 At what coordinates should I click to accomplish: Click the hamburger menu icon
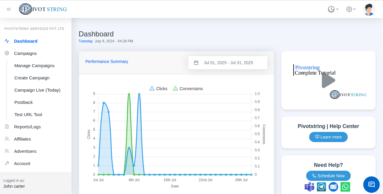pyautogui.click(x=9, y=9)
